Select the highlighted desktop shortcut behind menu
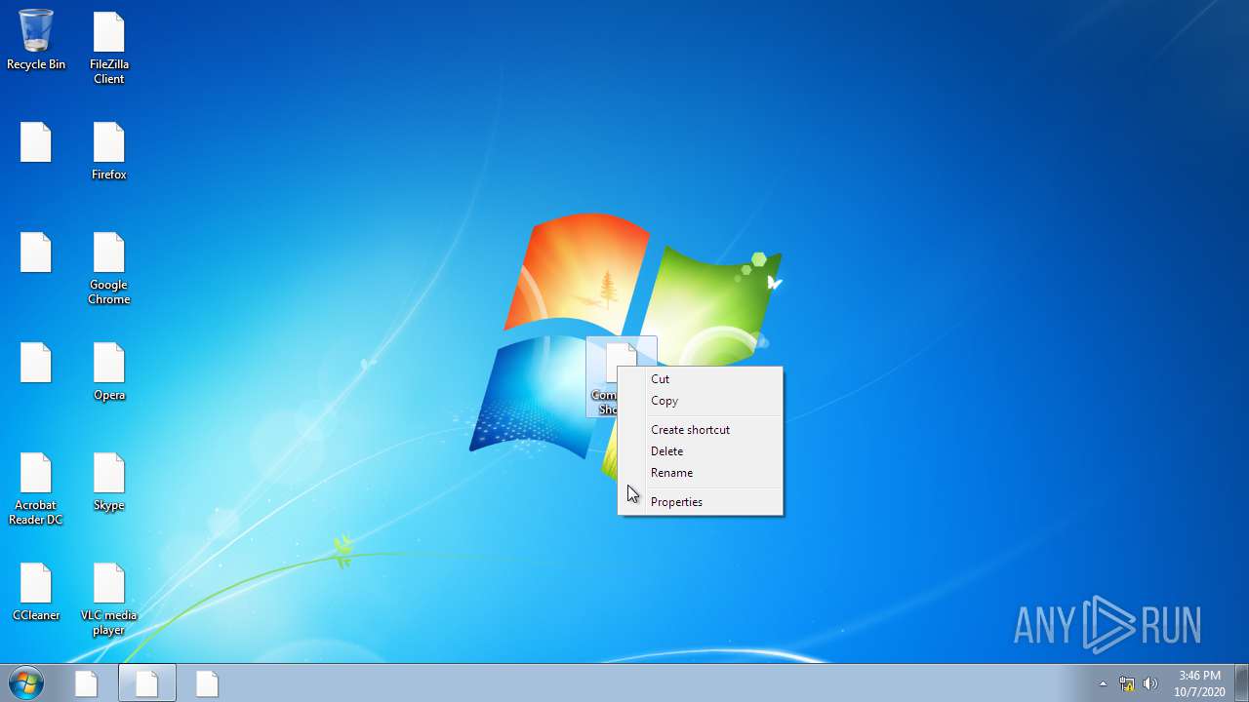 pos(622,376)
